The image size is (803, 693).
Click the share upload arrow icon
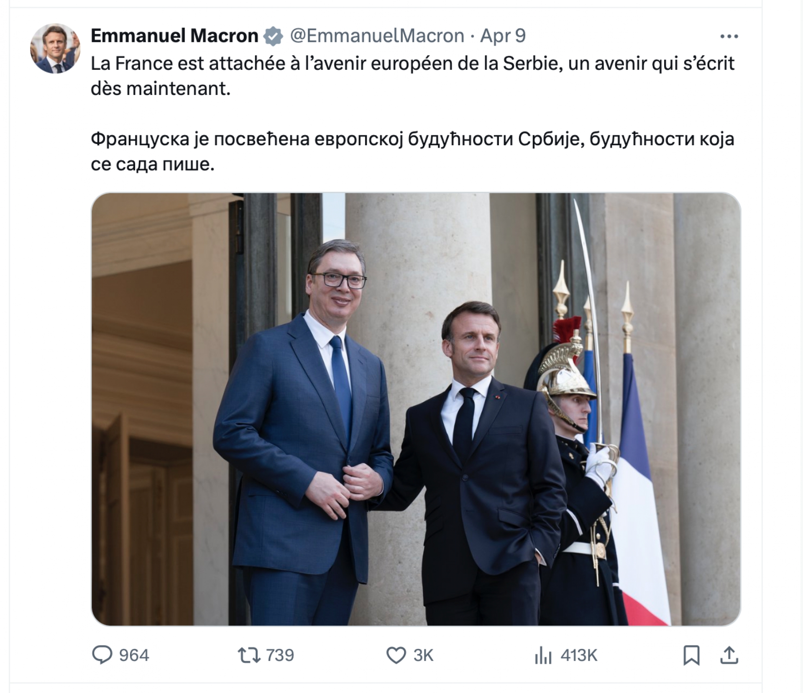click(729, 655)
